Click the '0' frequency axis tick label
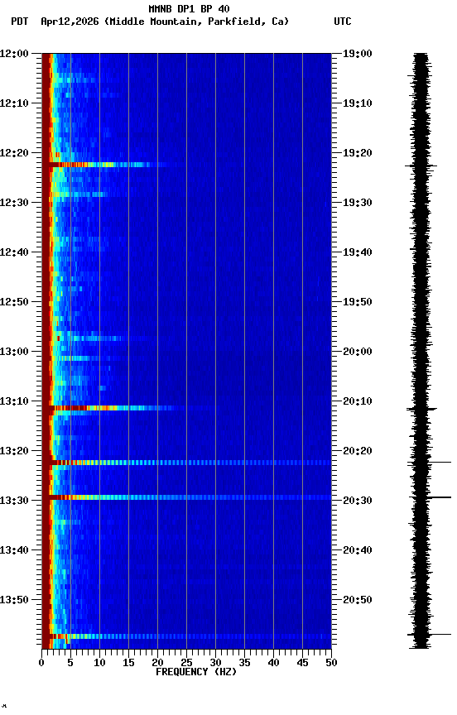This screenshot has width=457, height=715. (42, 664)
